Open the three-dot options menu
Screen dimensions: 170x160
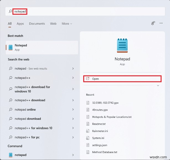[161, 23]
